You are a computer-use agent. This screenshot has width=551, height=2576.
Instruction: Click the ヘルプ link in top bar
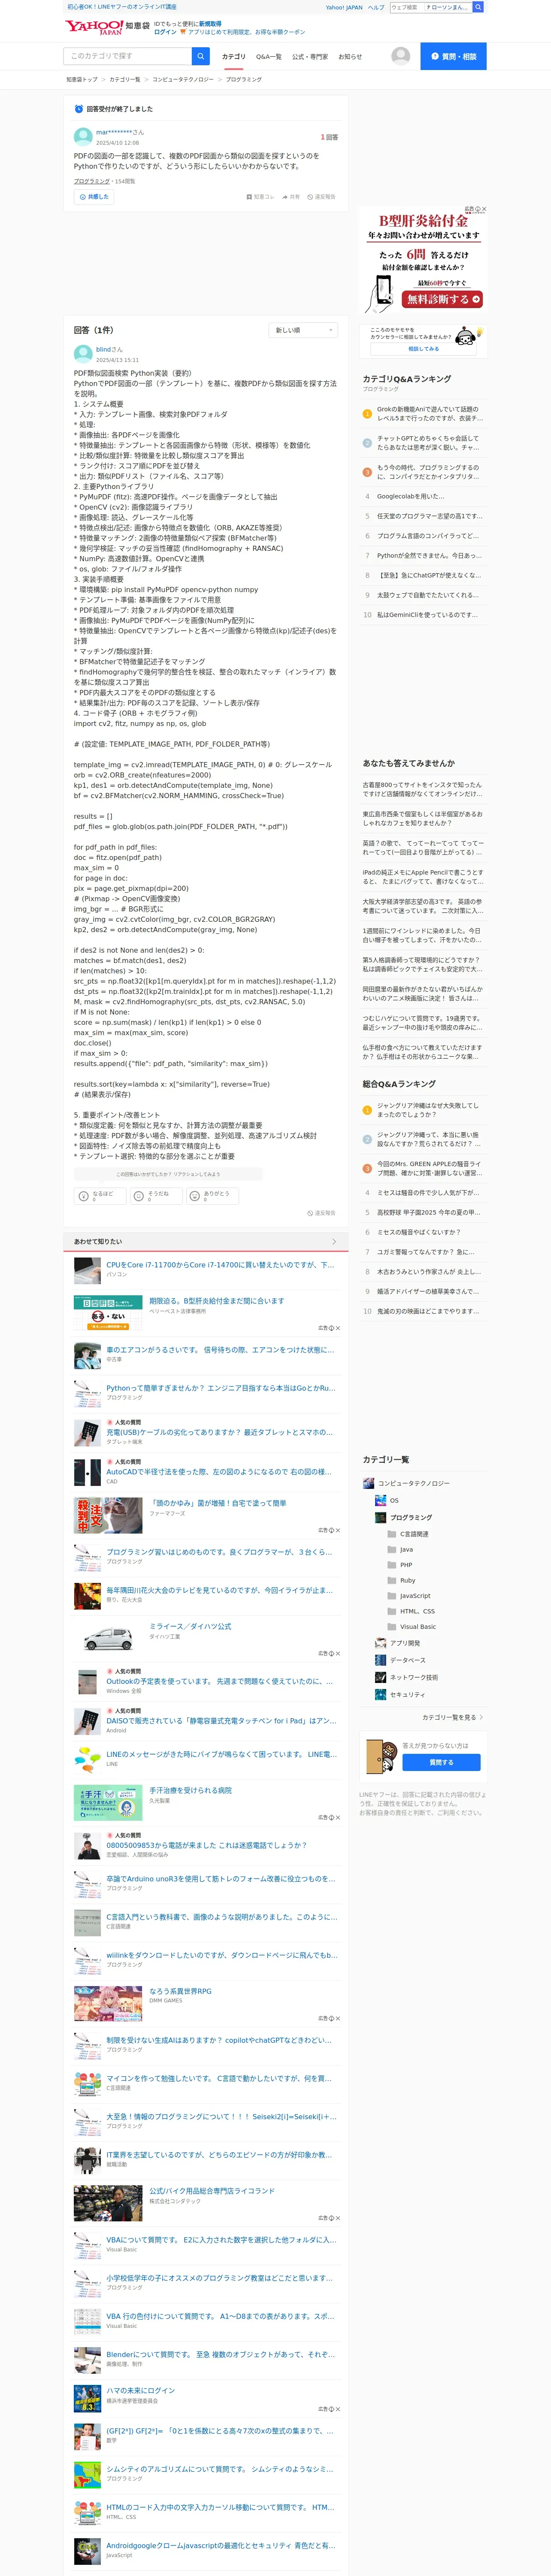[376, 7]
